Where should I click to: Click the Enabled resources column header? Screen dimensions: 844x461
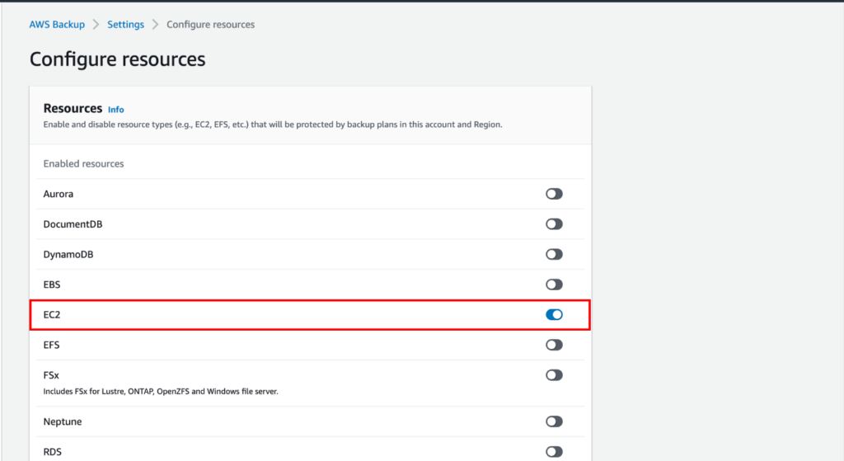click(83, 164)
